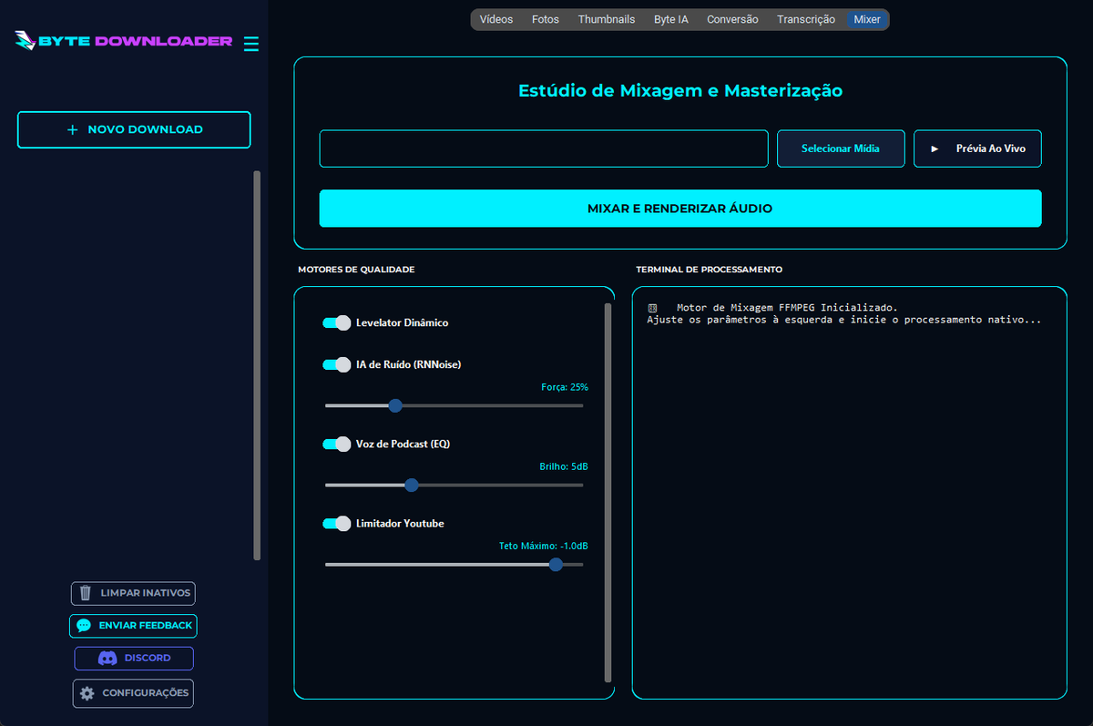The height and width of the screenshot is (726, 1093).
Task: Open Enviar Feedback
Action: point(133,626)
